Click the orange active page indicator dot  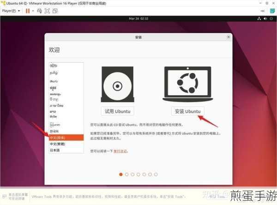click(x=121, y=175)
